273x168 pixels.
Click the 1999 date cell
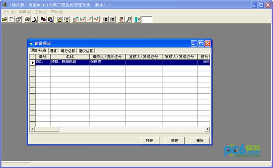(204, 62)
